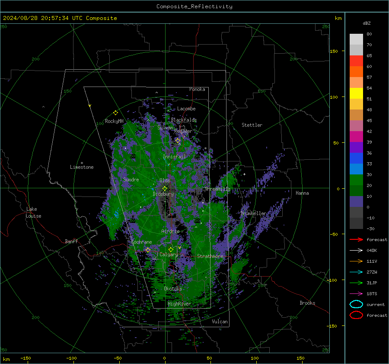Click the Airdrie city label
The height and width of the screenshot is (364, 389).
[x=170, y=231]
